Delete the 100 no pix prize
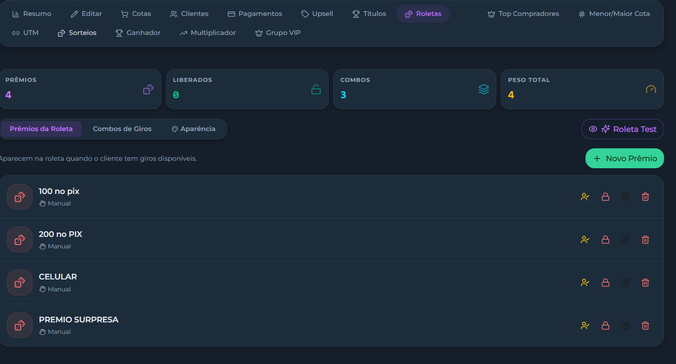 click(645, 197)
